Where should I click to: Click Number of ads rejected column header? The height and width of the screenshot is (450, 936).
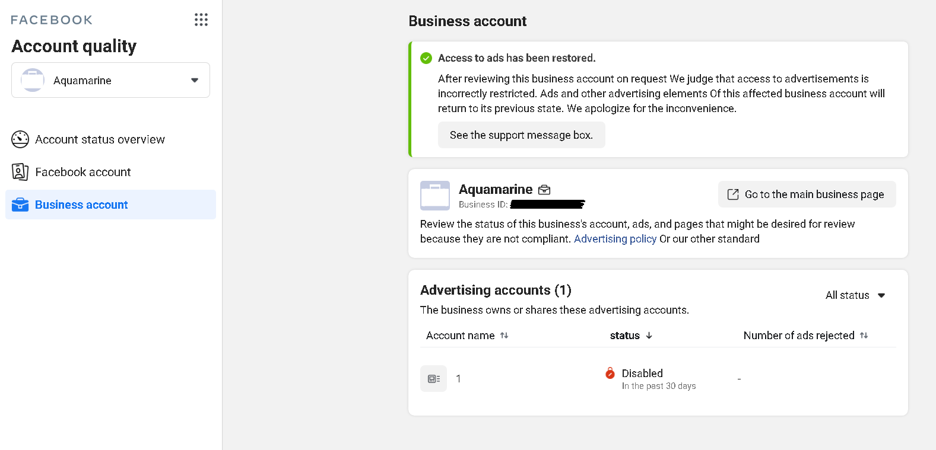coord(799,336)
